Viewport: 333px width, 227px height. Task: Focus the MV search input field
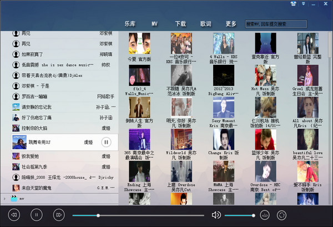pos(276,24)
